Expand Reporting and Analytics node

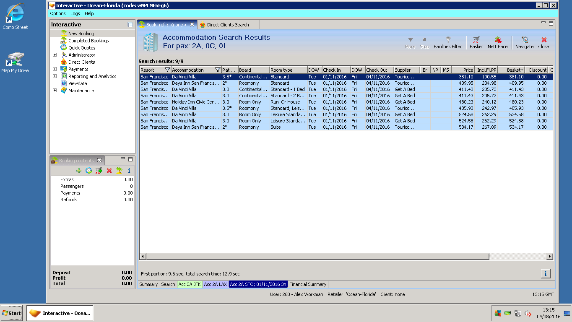click(55, 76)
